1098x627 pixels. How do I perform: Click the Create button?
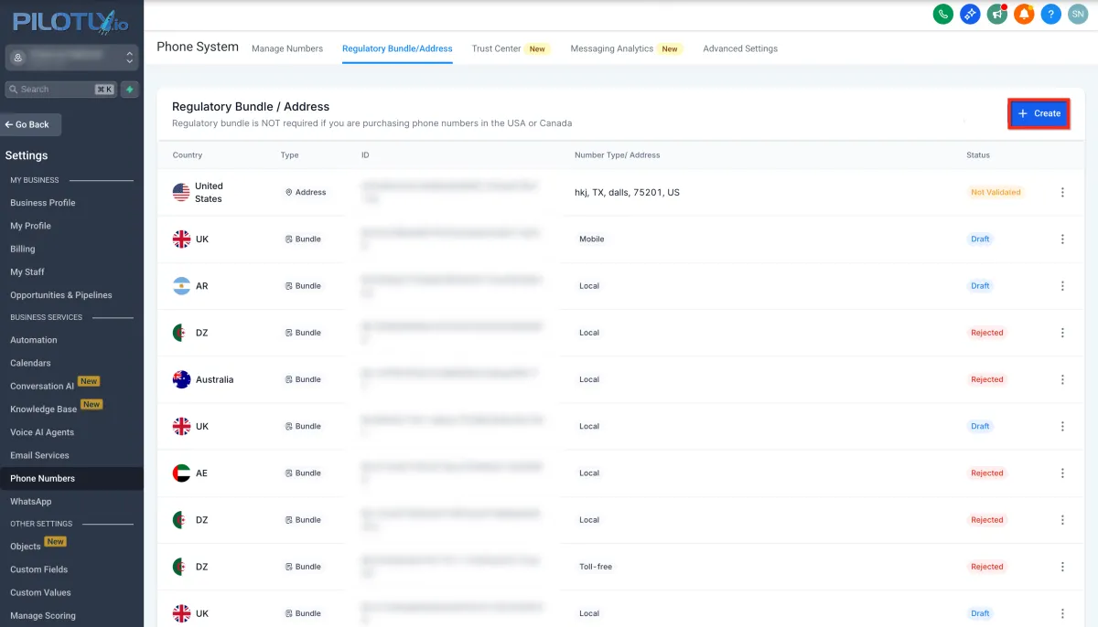(x=1039, y=113)
